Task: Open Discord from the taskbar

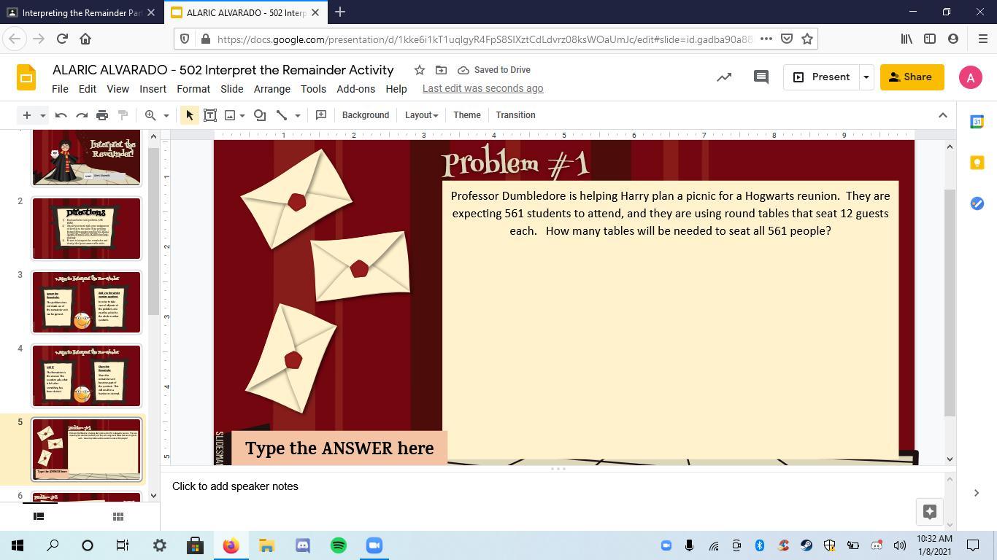Action: pos(303,545)
